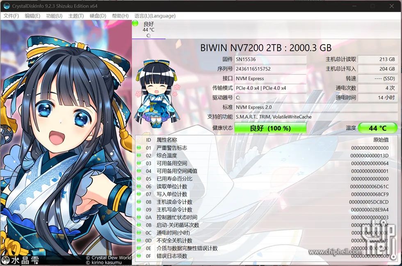Screen dimensions: 402x266
Task: Click green status dot for 01 严重警告标志
Action: [x=139, y=148]
